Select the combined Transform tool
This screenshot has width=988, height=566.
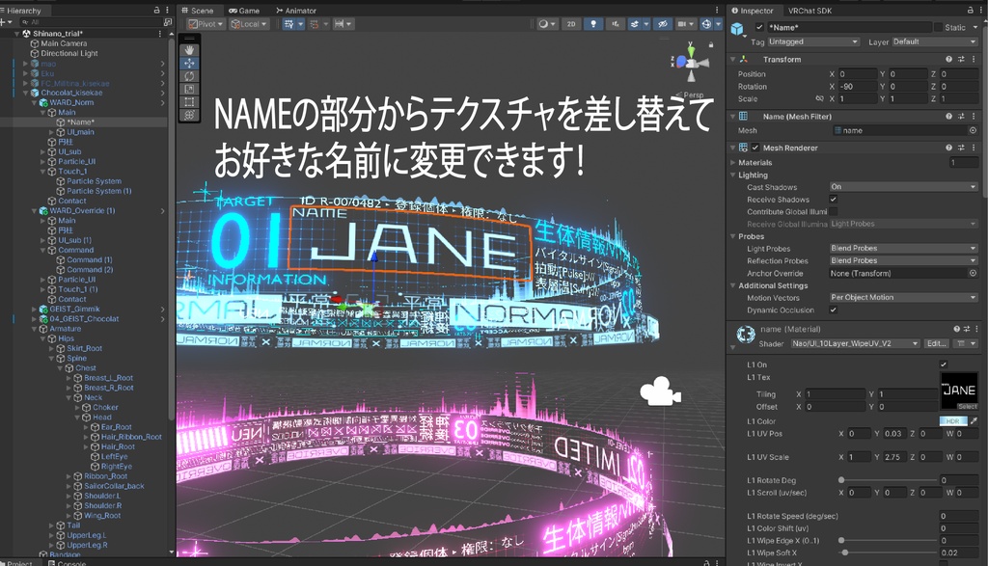click(x=189, y=115)
